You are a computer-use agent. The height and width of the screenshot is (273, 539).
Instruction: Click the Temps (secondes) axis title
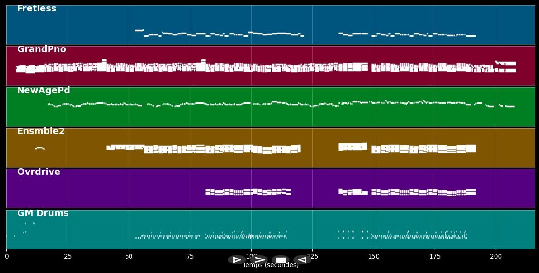point(271,266)
